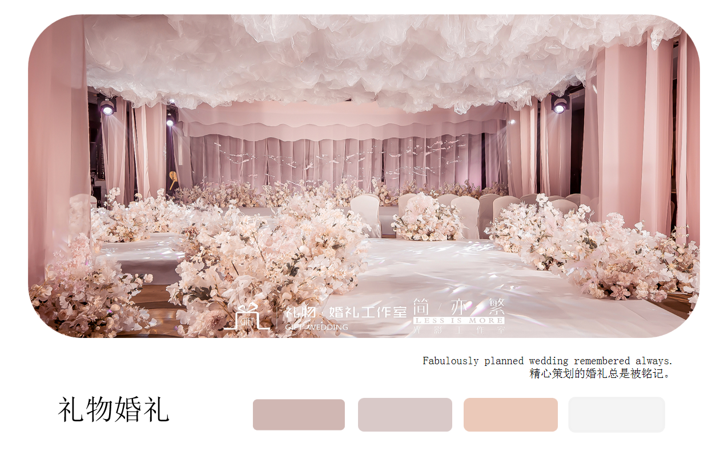Click the title text 礼物婚礼
Image resolution: width=728 pixels, height=455 pixels.
pyautogui.click(x=114, y=410)
